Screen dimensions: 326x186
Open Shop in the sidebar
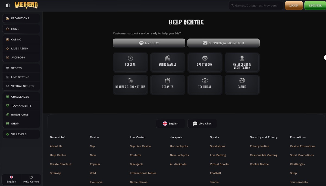point(21,123)
